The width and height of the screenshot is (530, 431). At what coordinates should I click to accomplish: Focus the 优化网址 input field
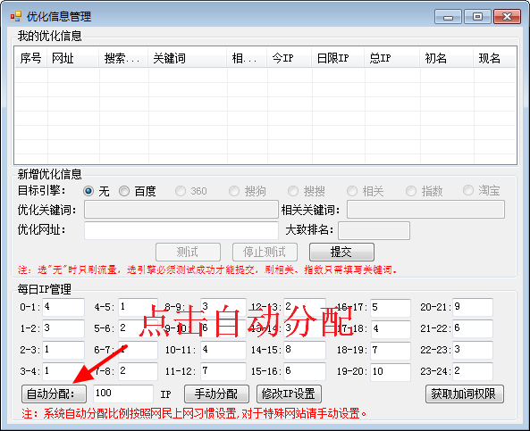[181, 230]
